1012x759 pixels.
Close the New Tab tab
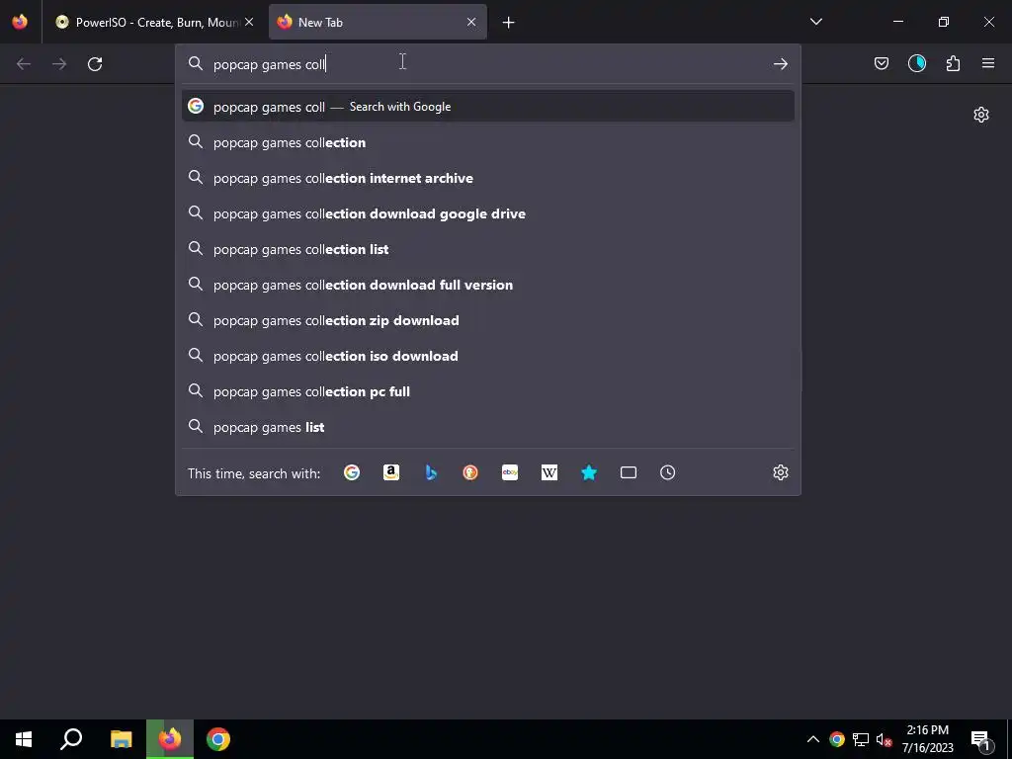(x=471, y=22)
